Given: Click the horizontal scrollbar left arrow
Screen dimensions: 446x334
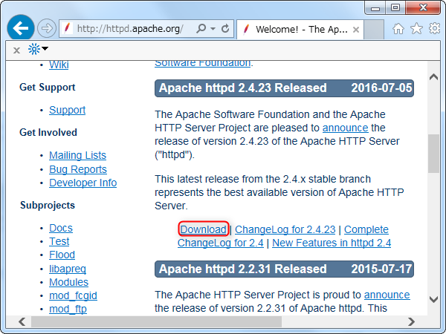Looking at the screenshot, I should [22, 322].
